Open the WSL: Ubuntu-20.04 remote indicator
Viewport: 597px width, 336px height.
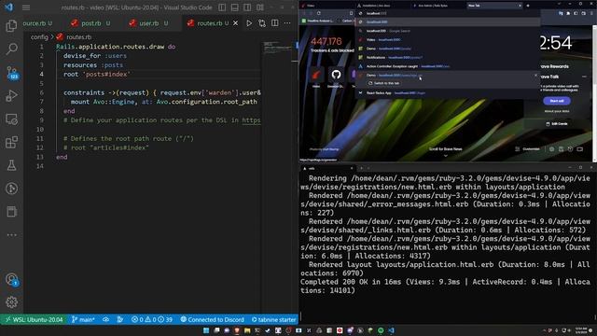point(34,319)
